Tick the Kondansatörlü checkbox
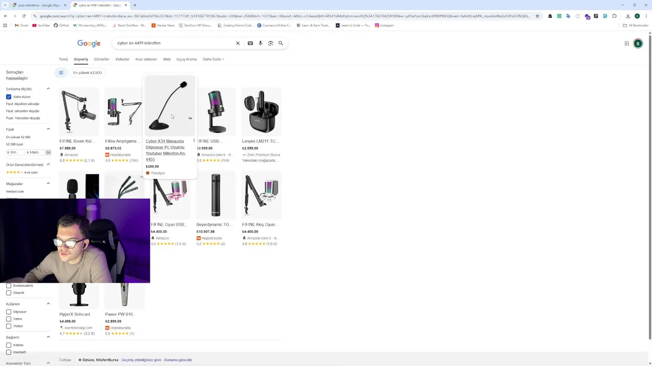The width and height of the screenshot is (652, 366). [x=9, y=286]
